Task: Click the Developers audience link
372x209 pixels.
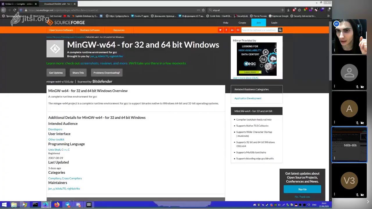Action: (x=55, y=129)
